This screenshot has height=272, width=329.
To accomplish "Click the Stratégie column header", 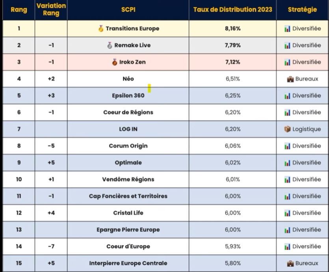I will click(x=302, y=10).
